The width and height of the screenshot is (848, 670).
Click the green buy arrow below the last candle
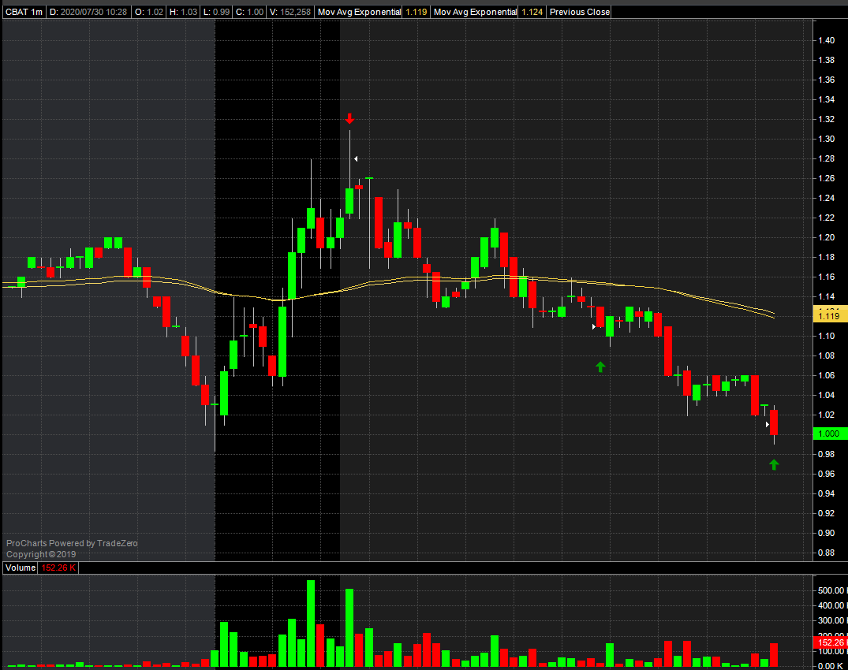pyautogui.click(x=774, y=465)
